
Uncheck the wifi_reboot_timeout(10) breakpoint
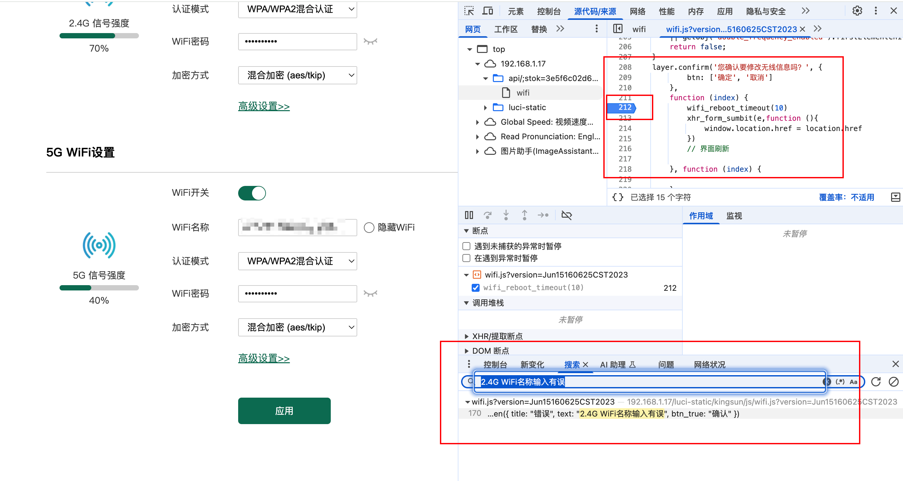point(475,287)
